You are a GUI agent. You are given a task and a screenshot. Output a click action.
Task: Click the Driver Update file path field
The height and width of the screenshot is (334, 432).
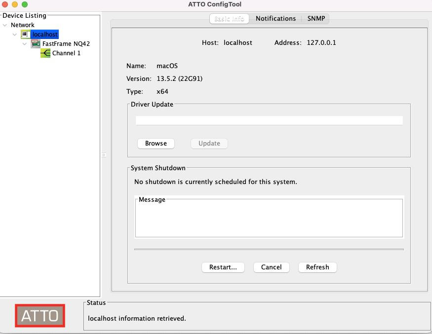click(x=269, y=120)
